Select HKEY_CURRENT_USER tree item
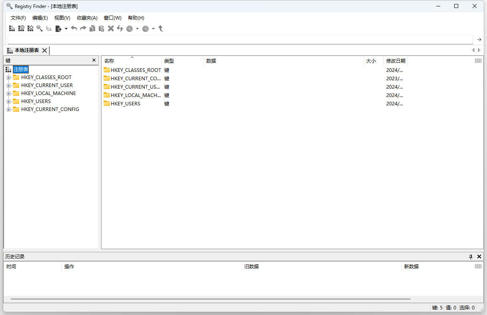This screenshot has height=315, width=487. click(x=47, y=85)
